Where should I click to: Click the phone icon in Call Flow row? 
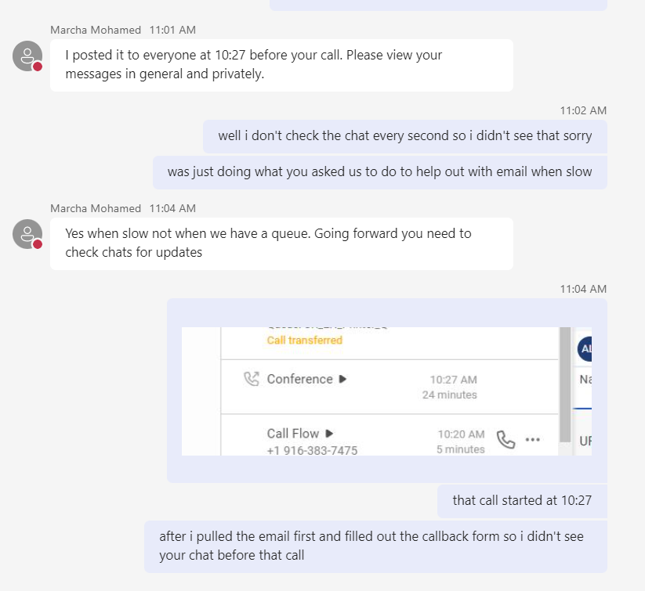[x=506, y=440]
